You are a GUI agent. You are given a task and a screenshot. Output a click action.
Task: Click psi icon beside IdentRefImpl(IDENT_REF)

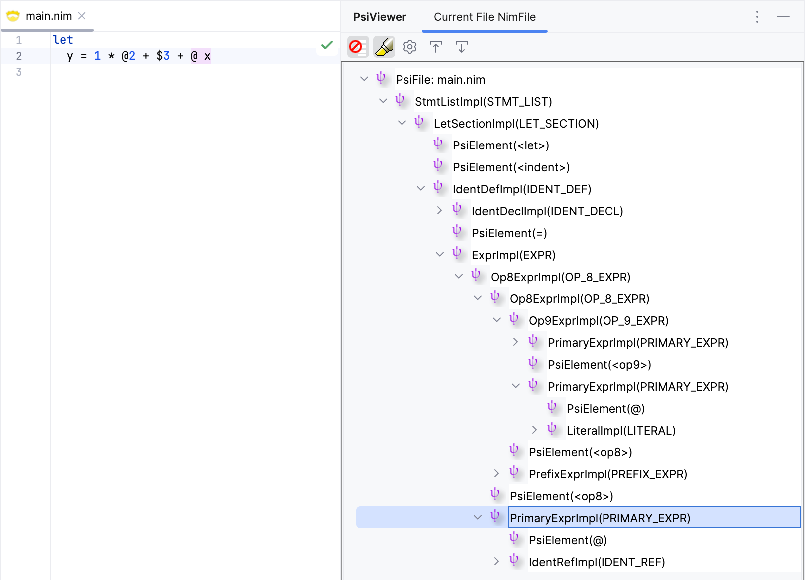(514, 560)
